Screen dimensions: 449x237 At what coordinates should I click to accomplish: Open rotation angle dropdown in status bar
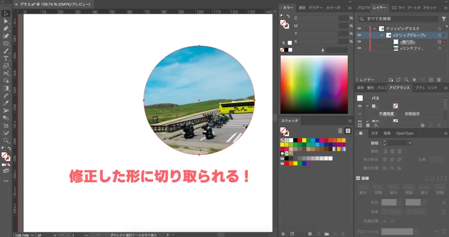point(55,235)
